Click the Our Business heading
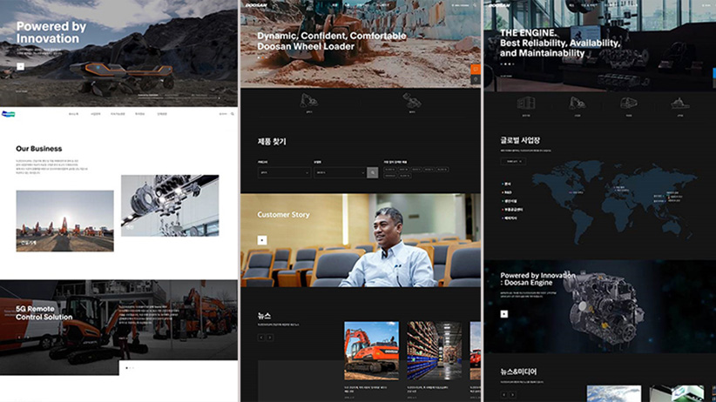Image resolution: width=716 pixels, height=402 pixels. [39, 149]
